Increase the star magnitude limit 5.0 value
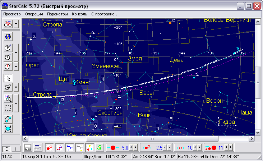263x161 pixels. pos(135,147)
